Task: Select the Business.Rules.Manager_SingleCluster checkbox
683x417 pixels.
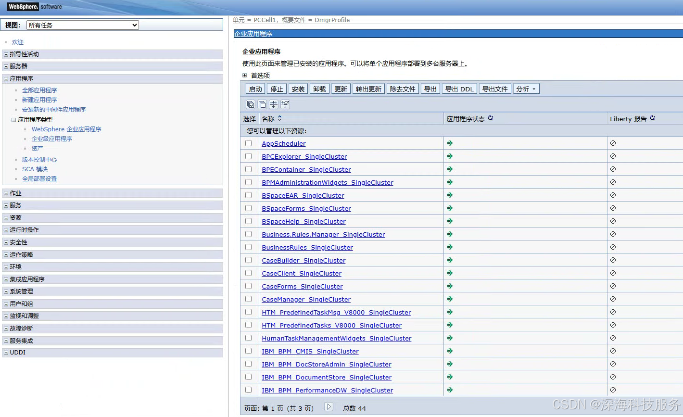Action: (x=249, y=234)
